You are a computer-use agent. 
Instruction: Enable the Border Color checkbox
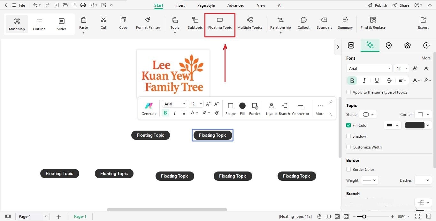tap(348, 169)
